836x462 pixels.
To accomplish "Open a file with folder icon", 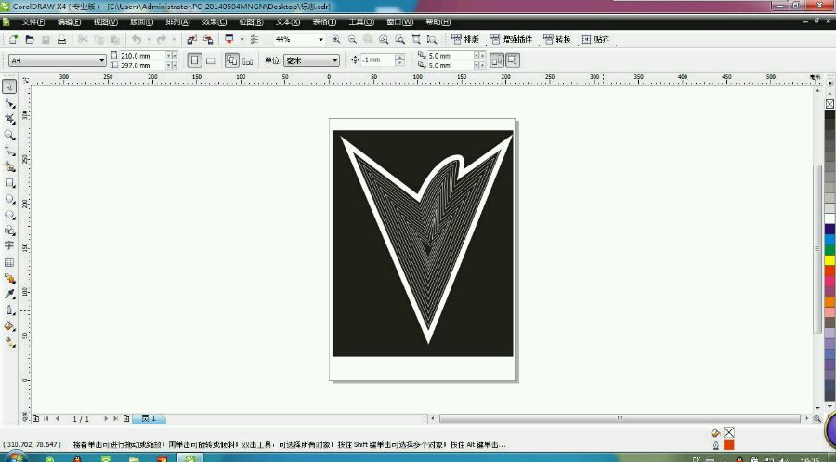I will click(30, 39).
